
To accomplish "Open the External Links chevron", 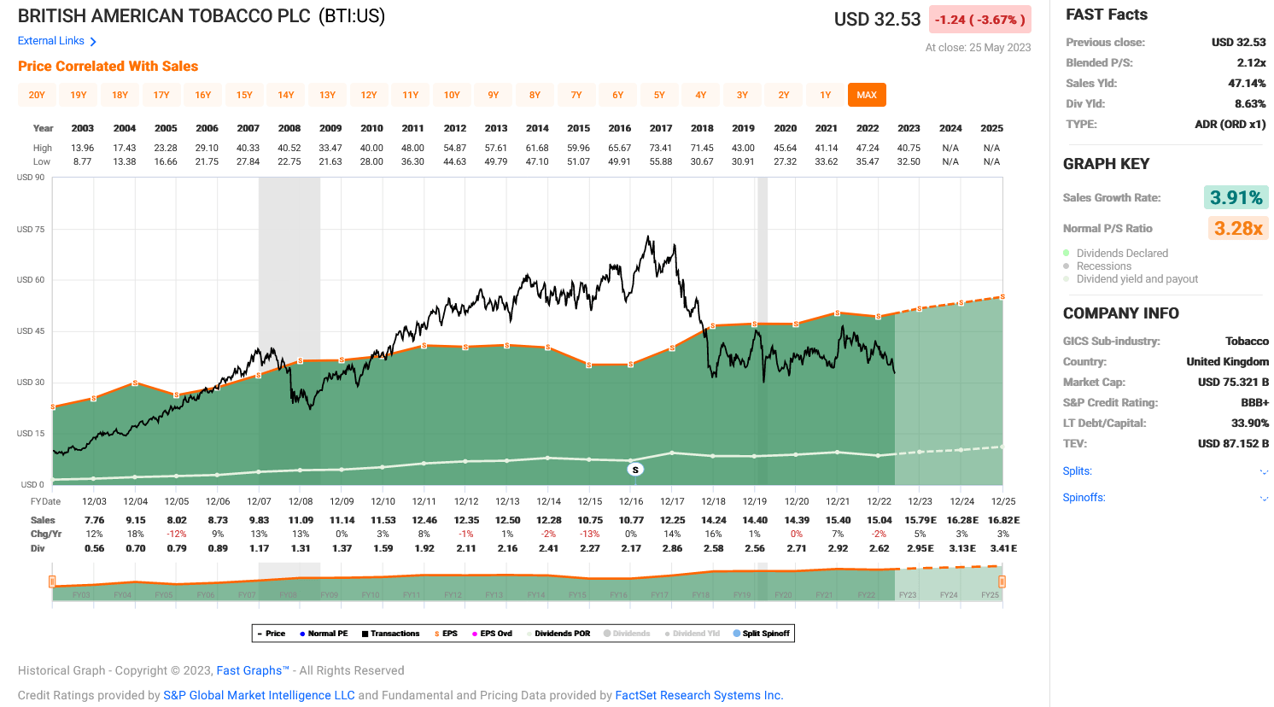I will point(93,42).
